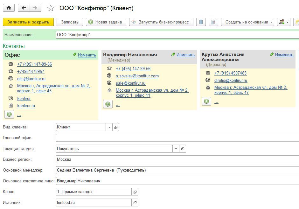
Task: Click Изменить link on Офис card
Action: (x=87, y=55)
